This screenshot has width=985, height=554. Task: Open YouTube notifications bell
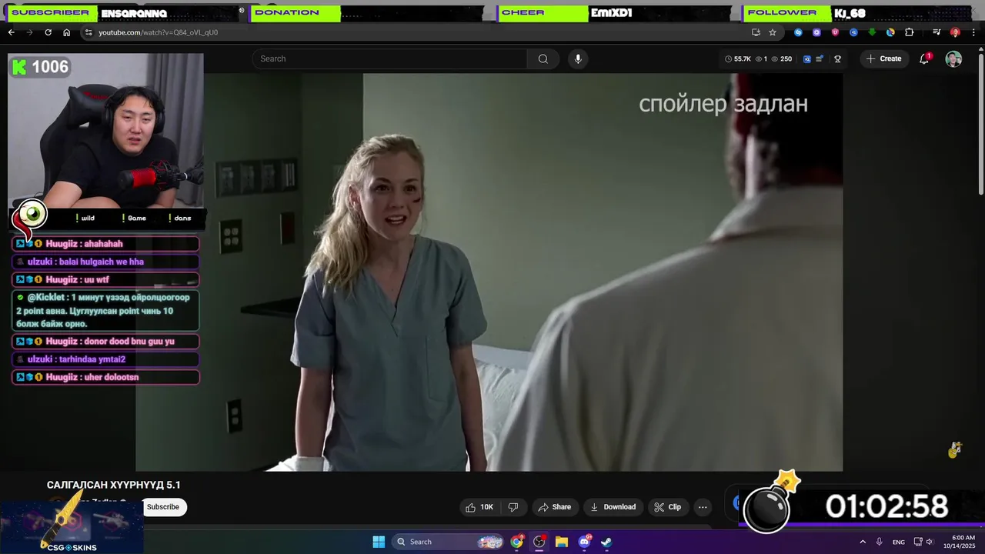[x=924, y=58]
